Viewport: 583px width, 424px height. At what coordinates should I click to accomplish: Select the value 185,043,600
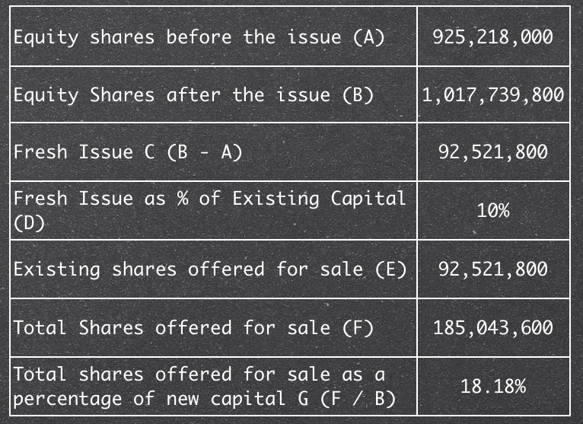point(492,328)
